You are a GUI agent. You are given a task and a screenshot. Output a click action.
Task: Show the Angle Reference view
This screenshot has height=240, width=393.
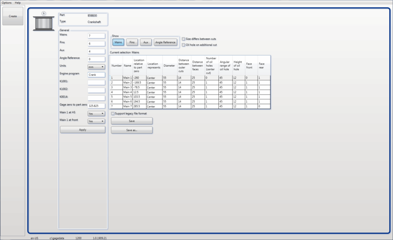(x=165, y=42)
